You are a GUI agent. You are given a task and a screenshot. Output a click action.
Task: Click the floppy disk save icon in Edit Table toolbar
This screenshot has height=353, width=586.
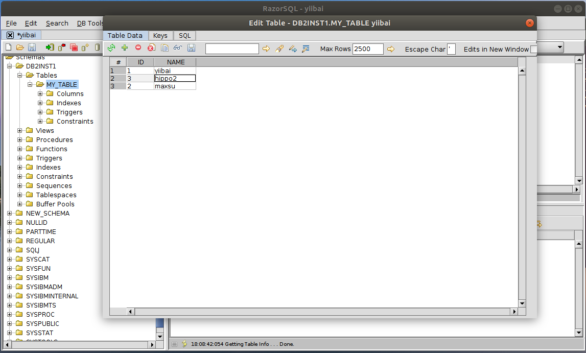click(x=192, y=49)
